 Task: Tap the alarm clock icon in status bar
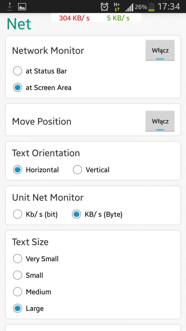[104, 7]
